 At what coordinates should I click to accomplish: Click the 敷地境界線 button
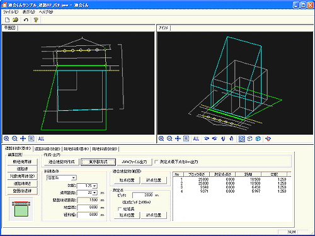(x=22, y=162)
